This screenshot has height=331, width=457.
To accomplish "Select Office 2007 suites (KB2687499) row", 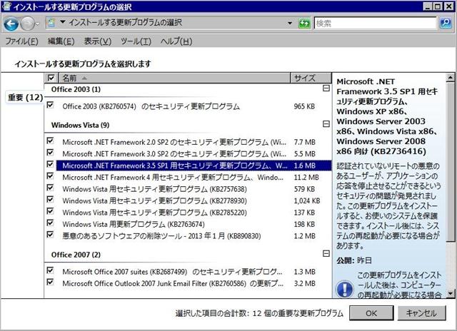I will click(189, 272).
